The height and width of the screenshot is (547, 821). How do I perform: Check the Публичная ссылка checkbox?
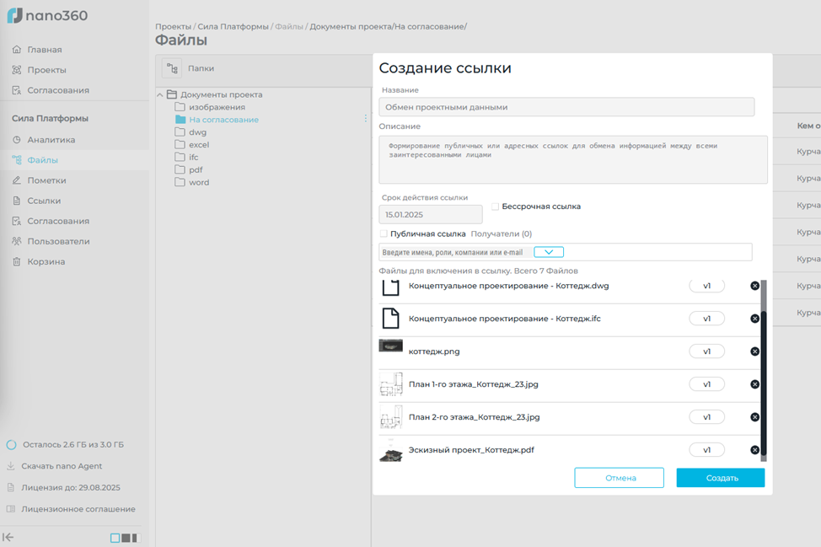384,233
